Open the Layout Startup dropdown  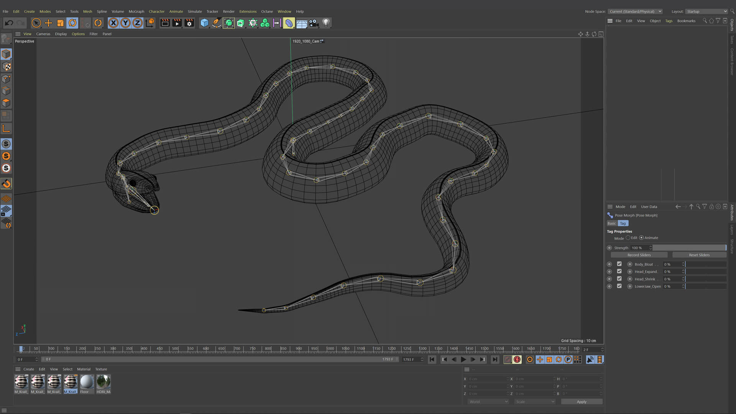(706, 11)
